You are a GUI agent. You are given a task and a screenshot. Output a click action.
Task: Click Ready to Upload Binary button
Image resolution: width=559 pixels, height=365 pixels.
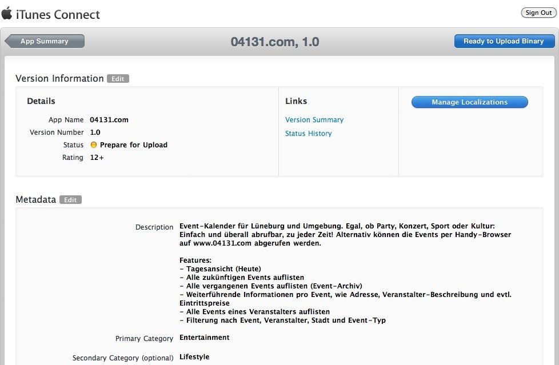pos(504,41)
